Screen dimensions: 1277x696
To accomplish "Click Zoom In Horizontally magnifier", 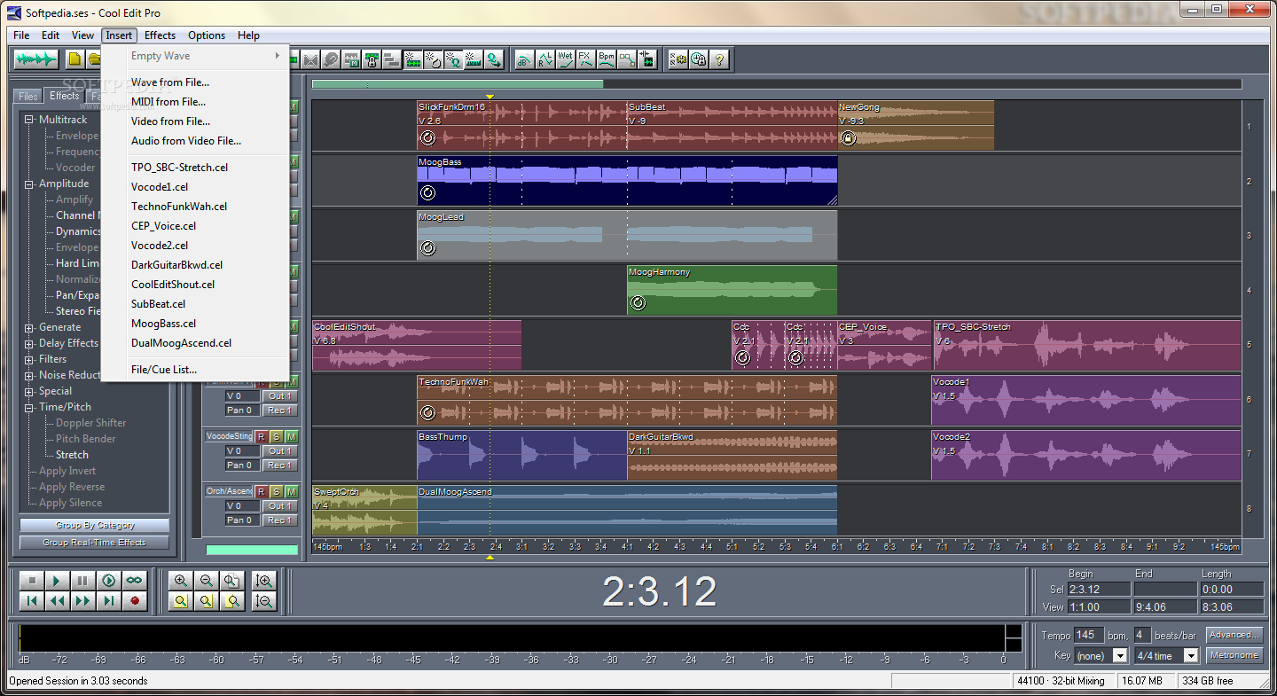I will (x=181, y=581).
